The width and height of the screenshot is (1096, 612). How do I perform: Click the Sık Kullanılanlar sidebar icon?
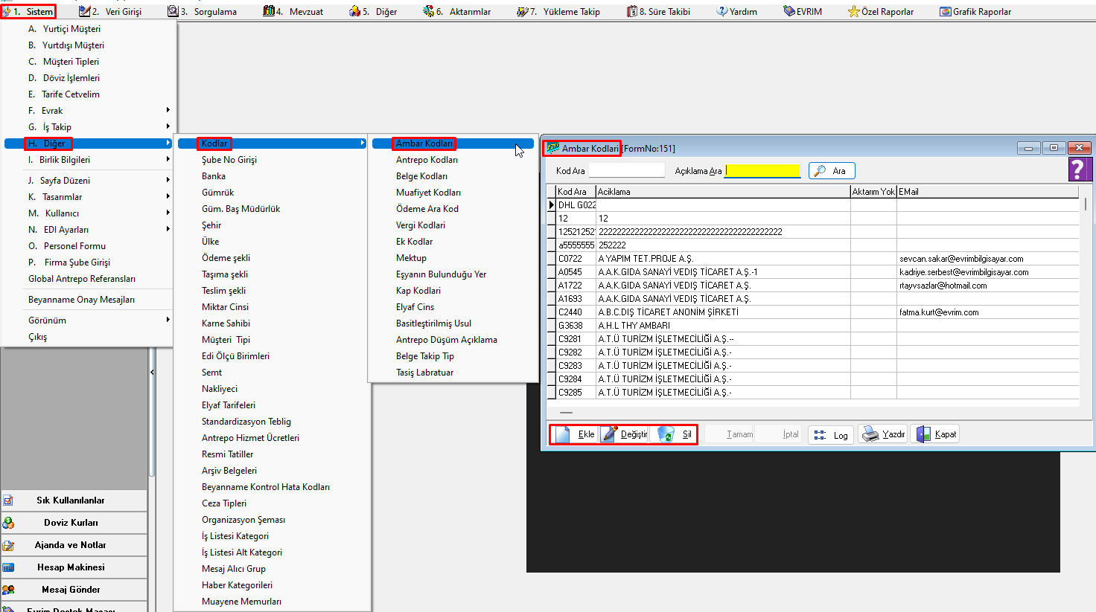click(8, 500)
